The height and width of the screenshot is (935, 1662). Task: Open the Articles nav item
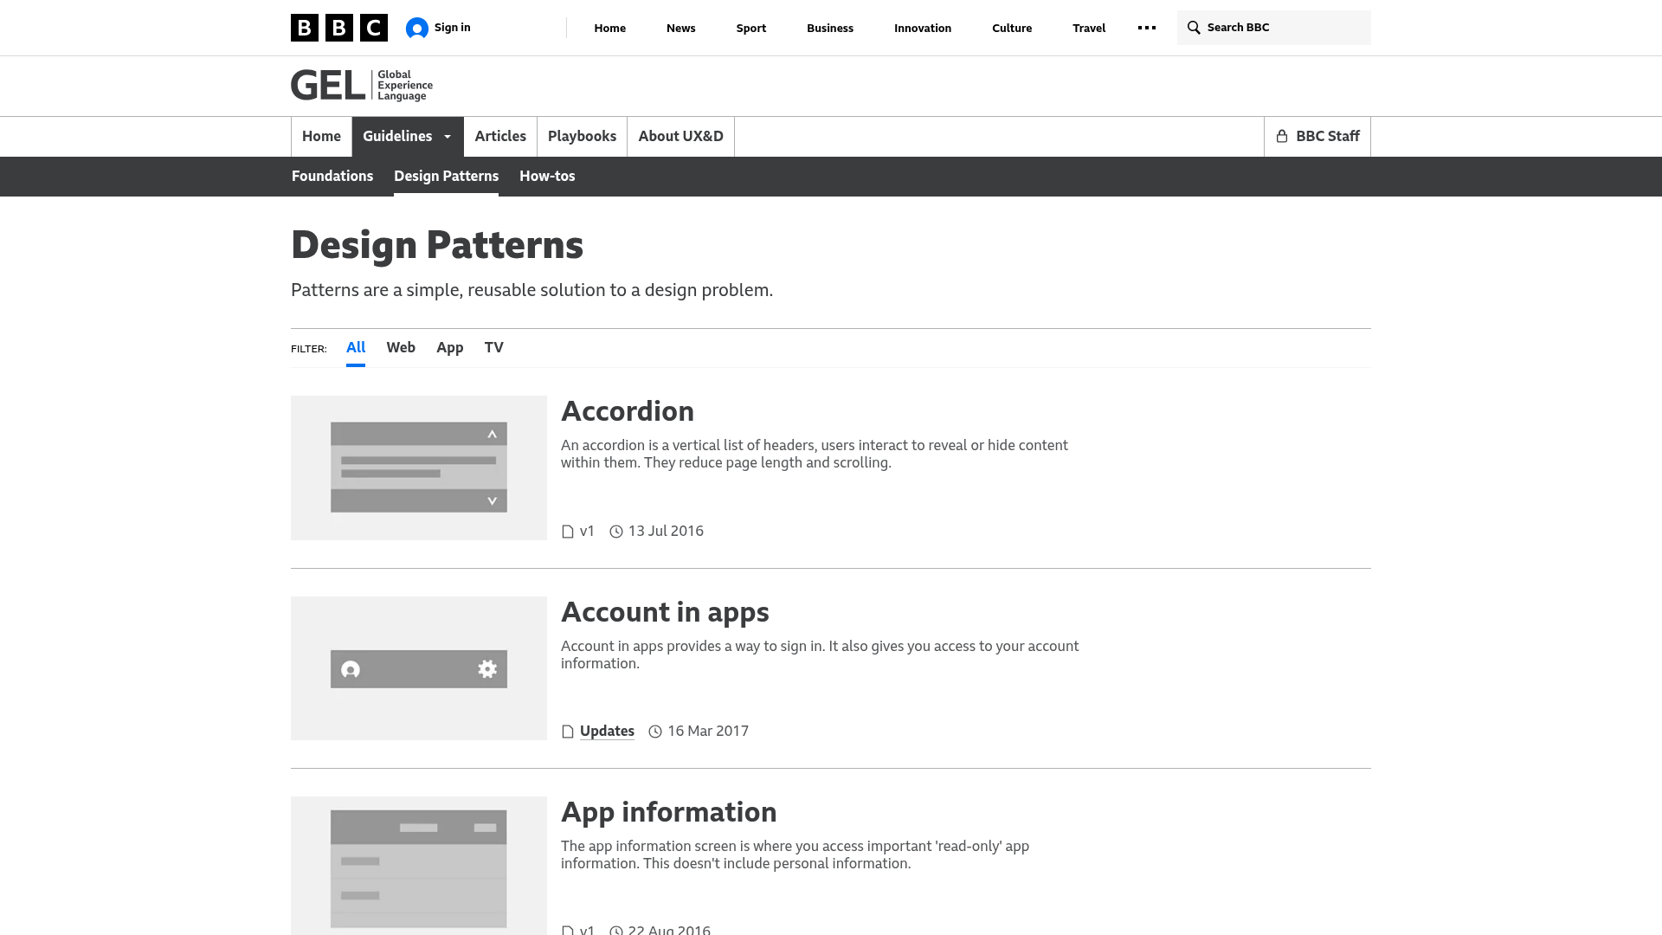(500, 136)
